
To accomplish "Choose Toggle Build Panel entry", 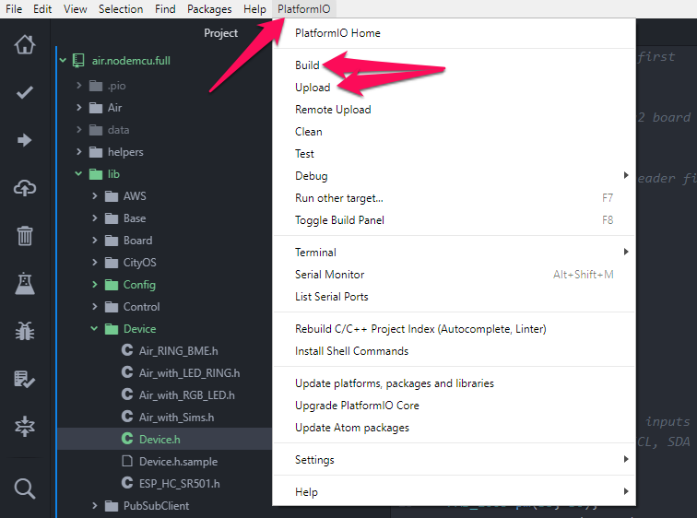I will (x=454, y=220).
